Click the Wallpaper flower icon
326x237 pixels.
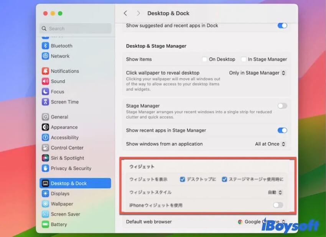(45, 204)
